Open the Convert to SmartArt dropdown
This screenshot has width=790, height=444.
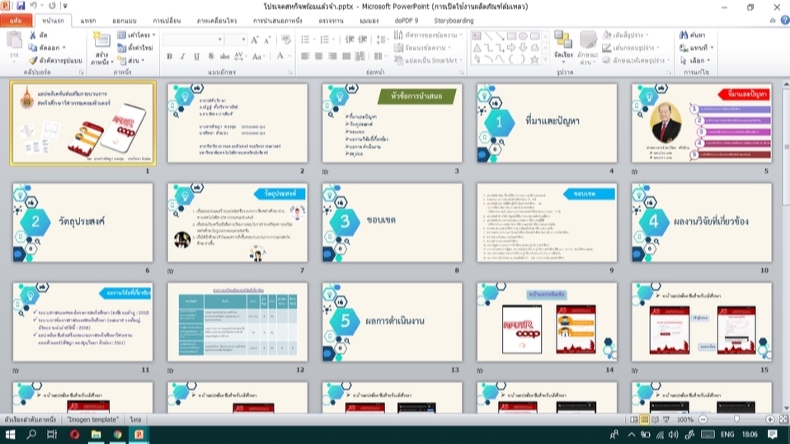(x=429, y=60)
